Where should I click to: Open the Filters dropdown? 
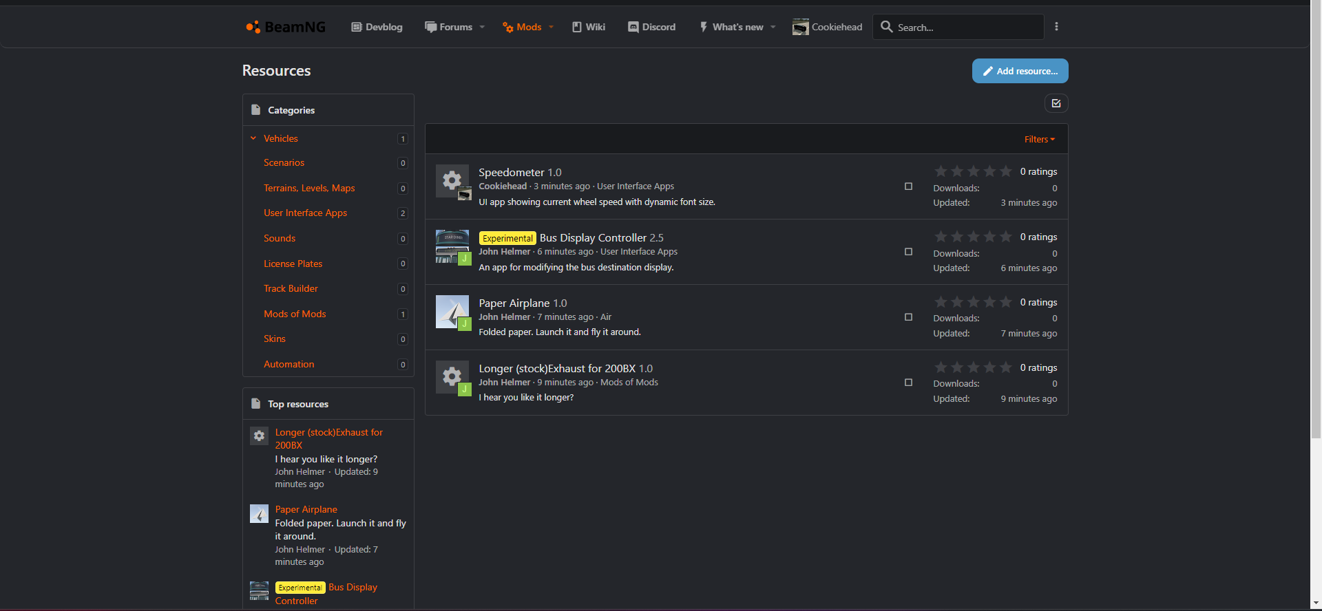coord(1039,139)
